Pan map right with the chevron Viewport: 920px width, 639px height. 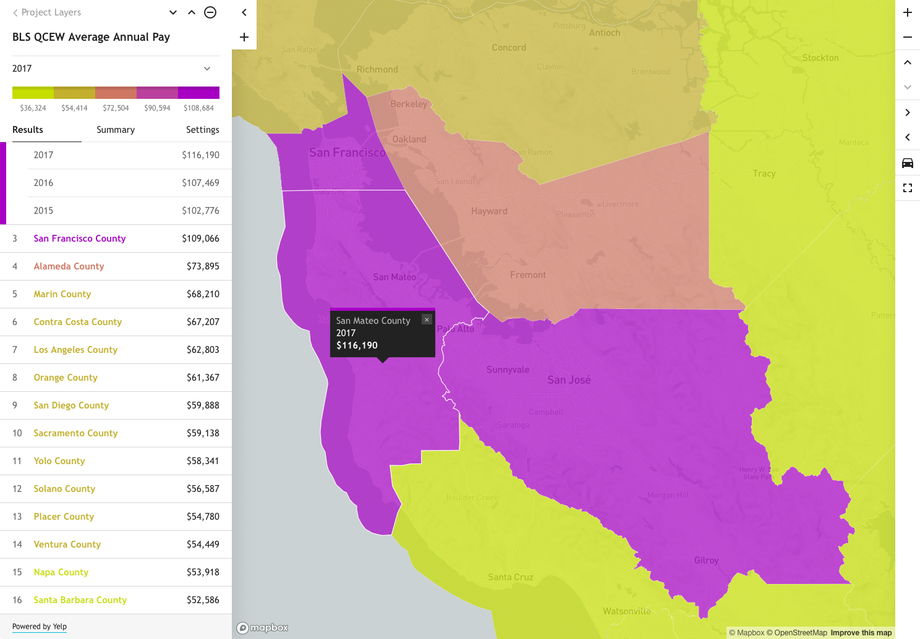pyautogui.click(x=908, y=112)
